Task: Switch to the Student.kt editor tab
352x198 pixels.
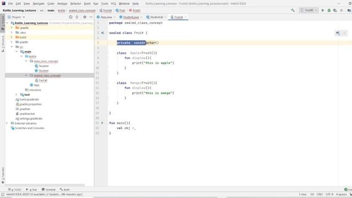Action: click(x=156, y=17)
